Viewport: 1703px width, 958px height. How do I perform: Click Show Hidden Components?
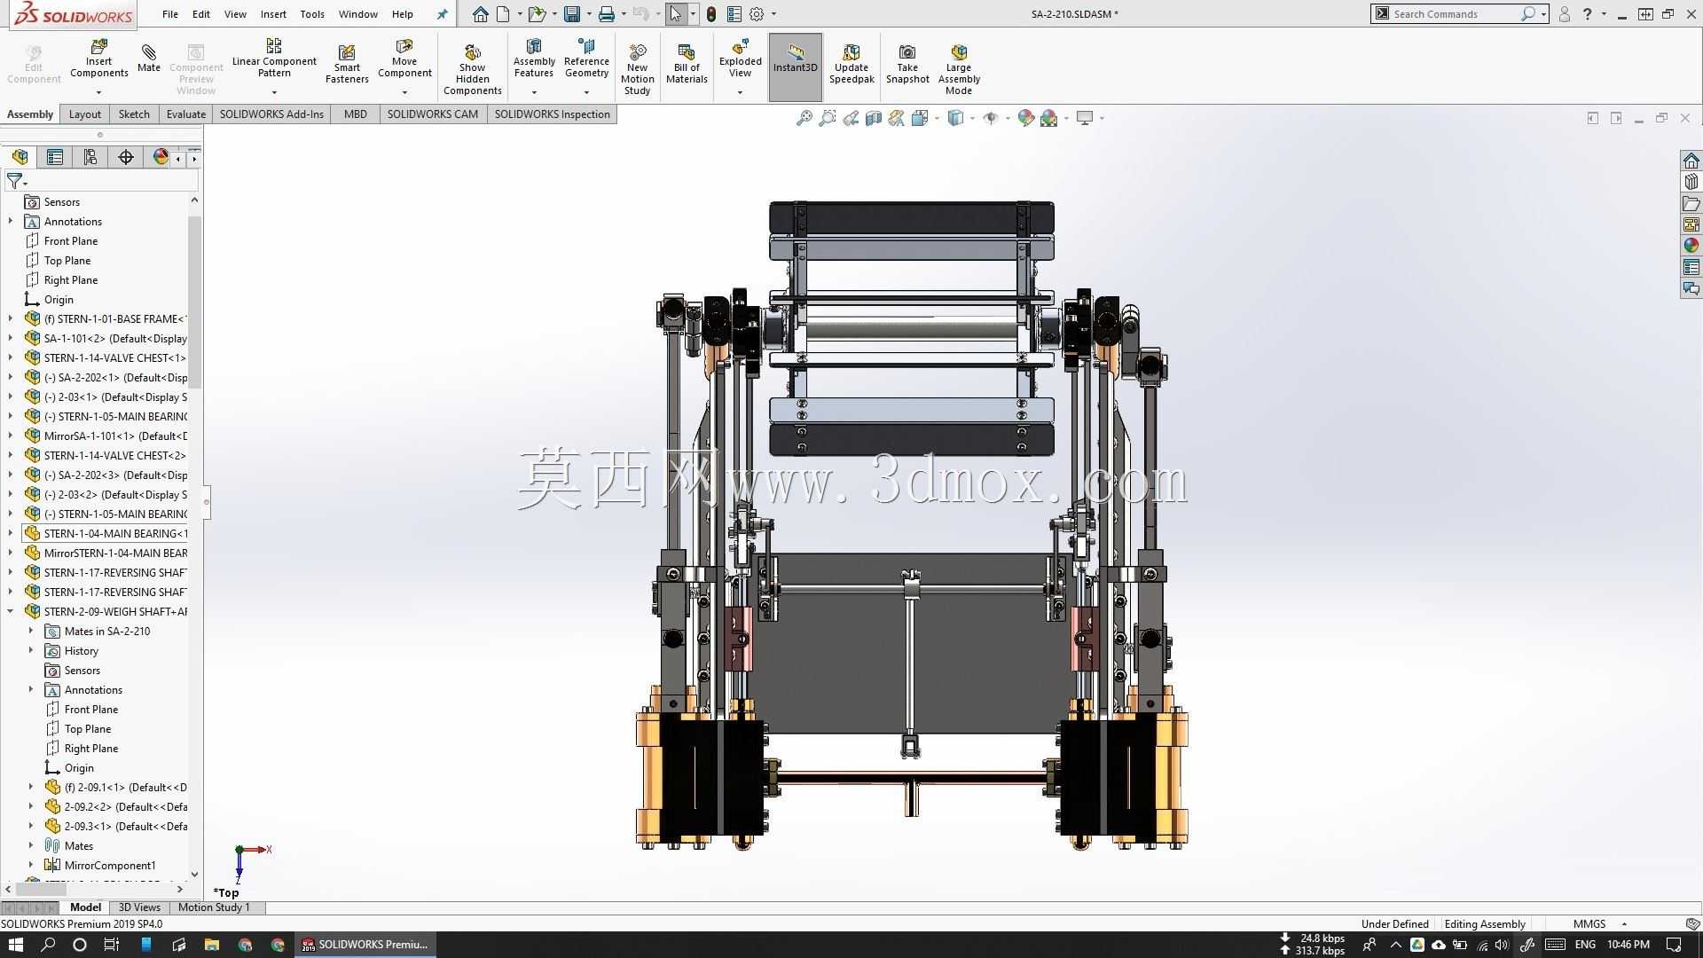pos(472,68)
